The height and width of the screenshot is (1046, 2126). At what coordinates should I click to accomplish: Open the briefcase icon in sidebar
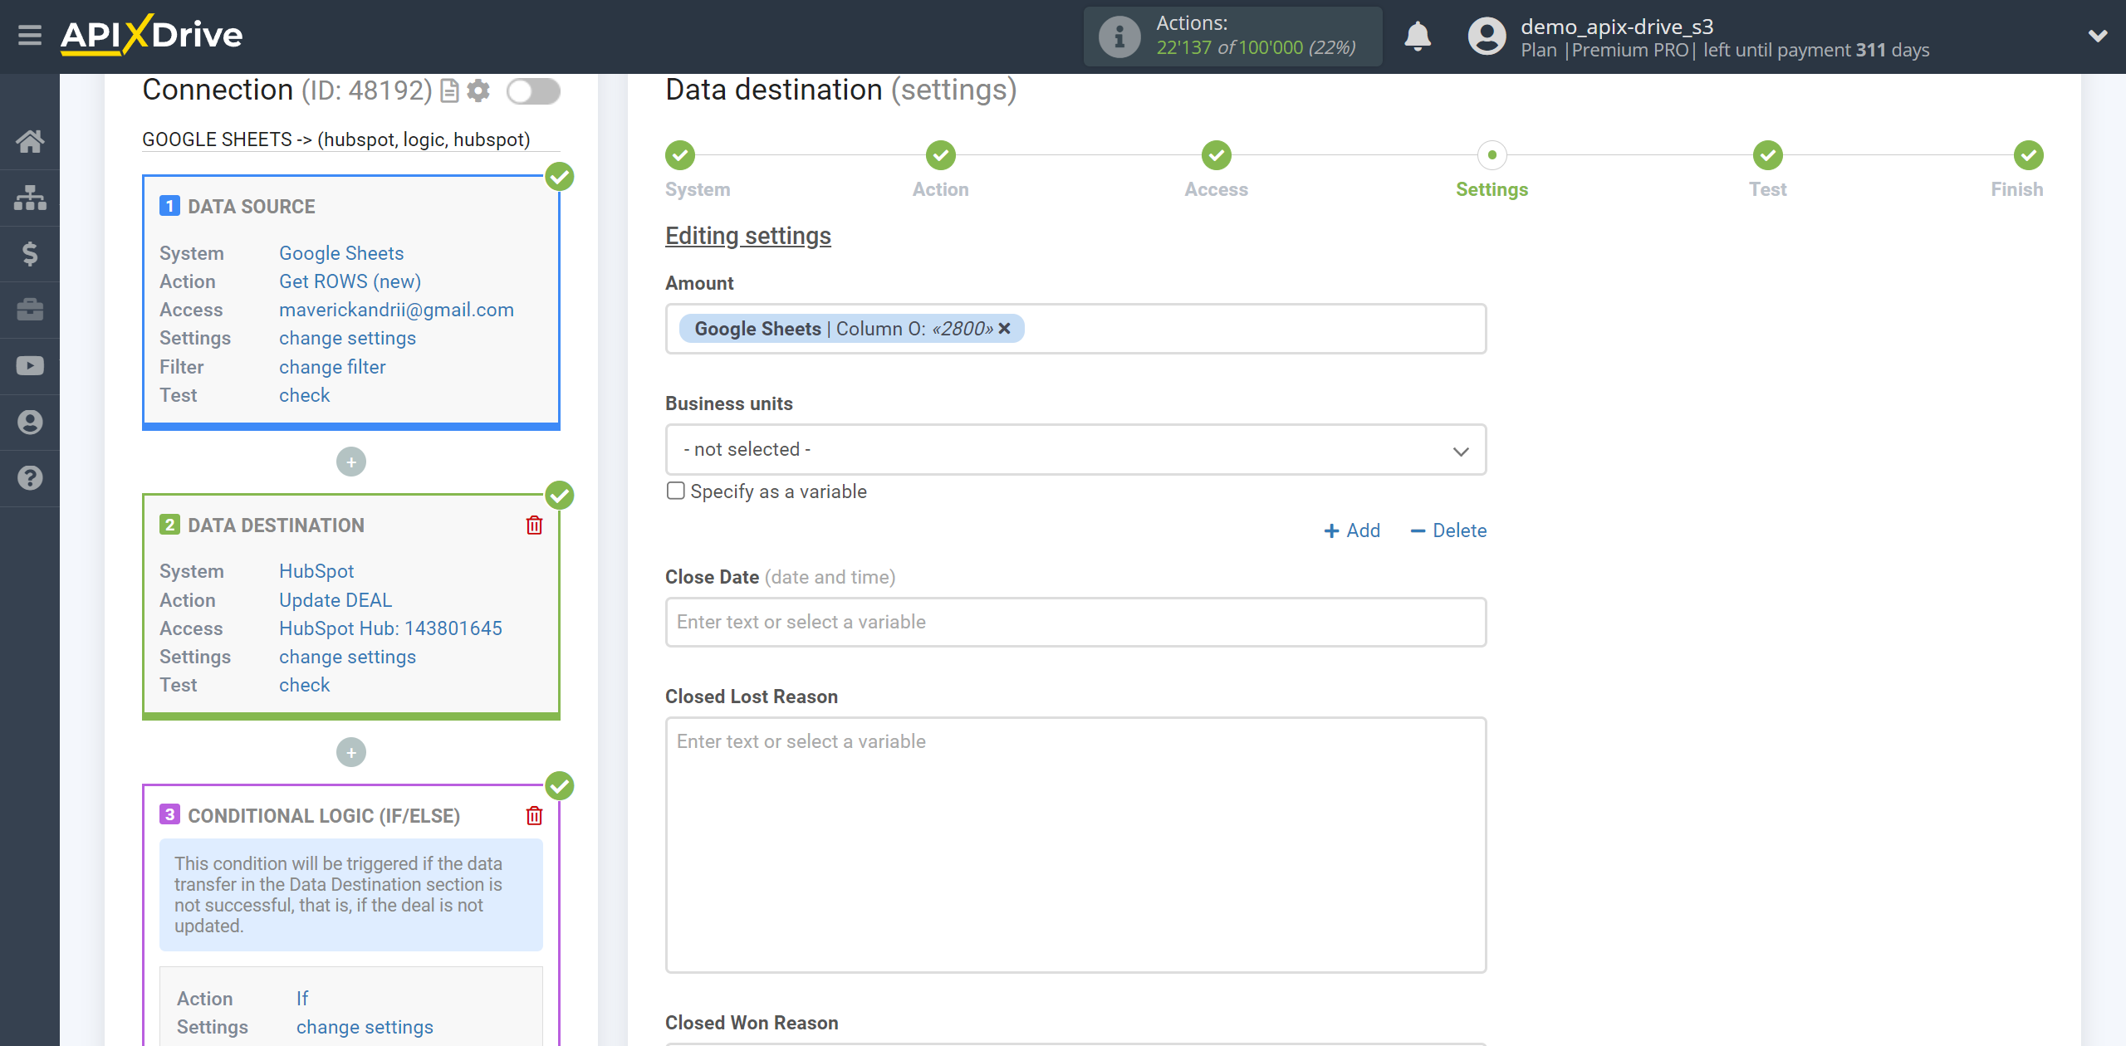click(30, 310)
